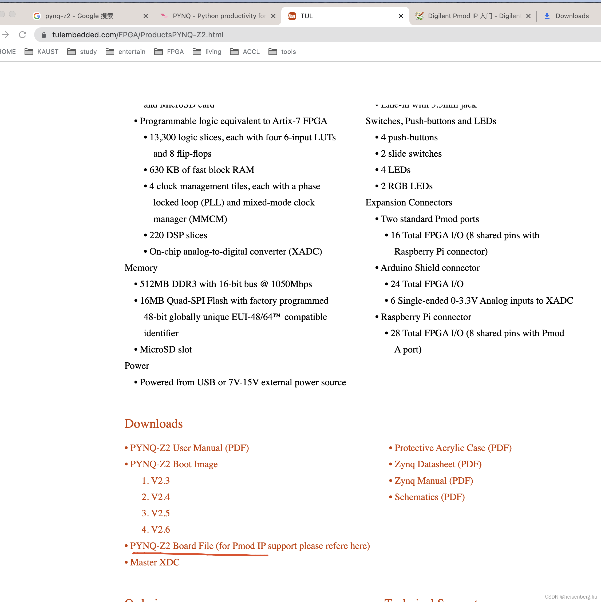Open V2.6 boot image download
The height and width of the screenshot is (602, 601).
point(162,530)
